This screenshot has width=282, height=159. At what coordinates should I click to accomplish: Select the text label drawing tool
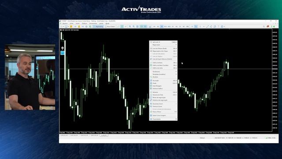pyautogui.click(x=219, y=26)
